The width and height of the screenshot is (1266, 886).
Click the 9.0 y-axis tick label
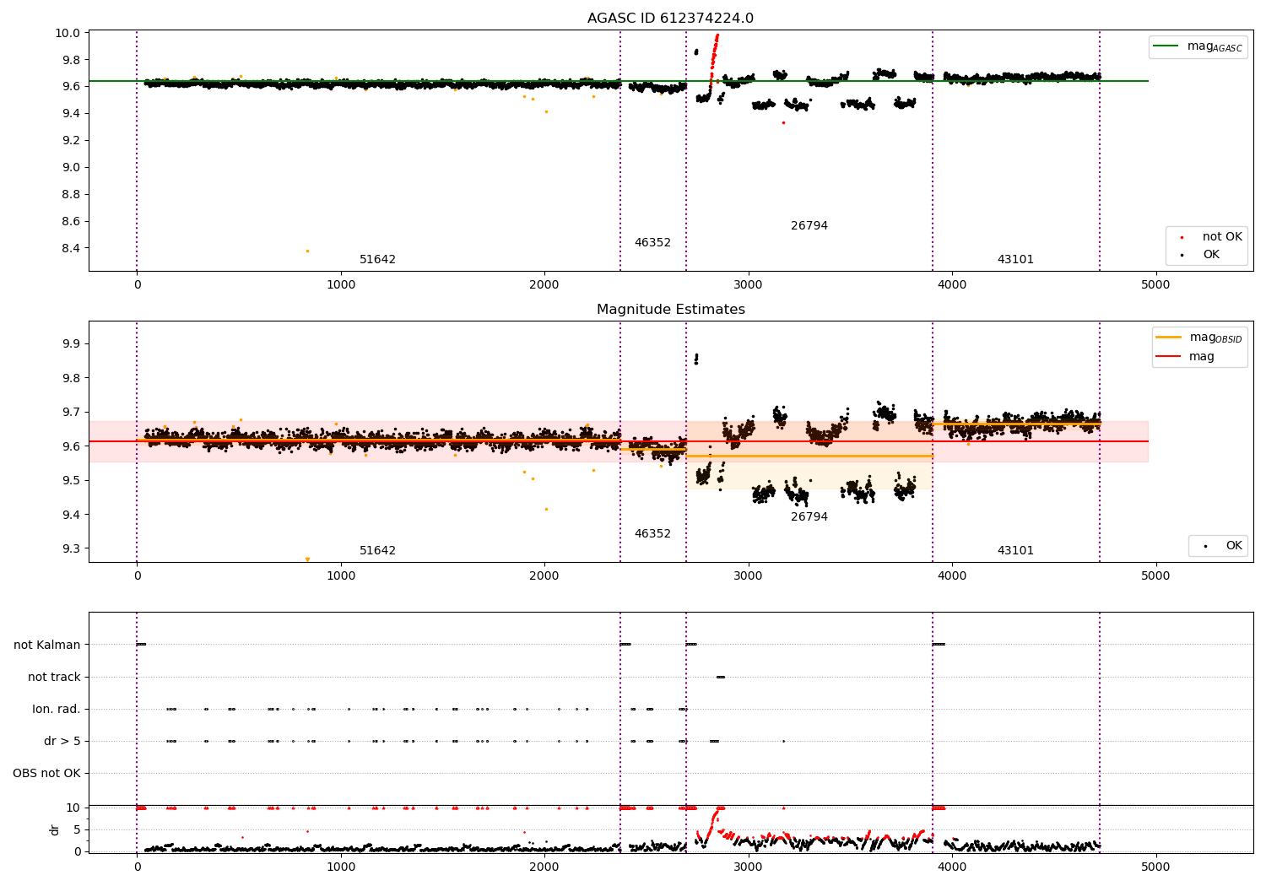[73, 167]
